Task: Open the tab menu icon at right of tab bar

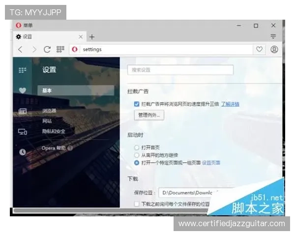Action: (x=273, y=36)
